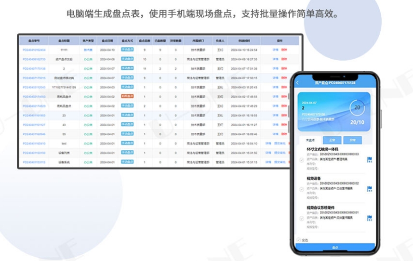Tap the phone title 资产盘点:PD240407175138
Screen dimensions: 413x261
335,83
